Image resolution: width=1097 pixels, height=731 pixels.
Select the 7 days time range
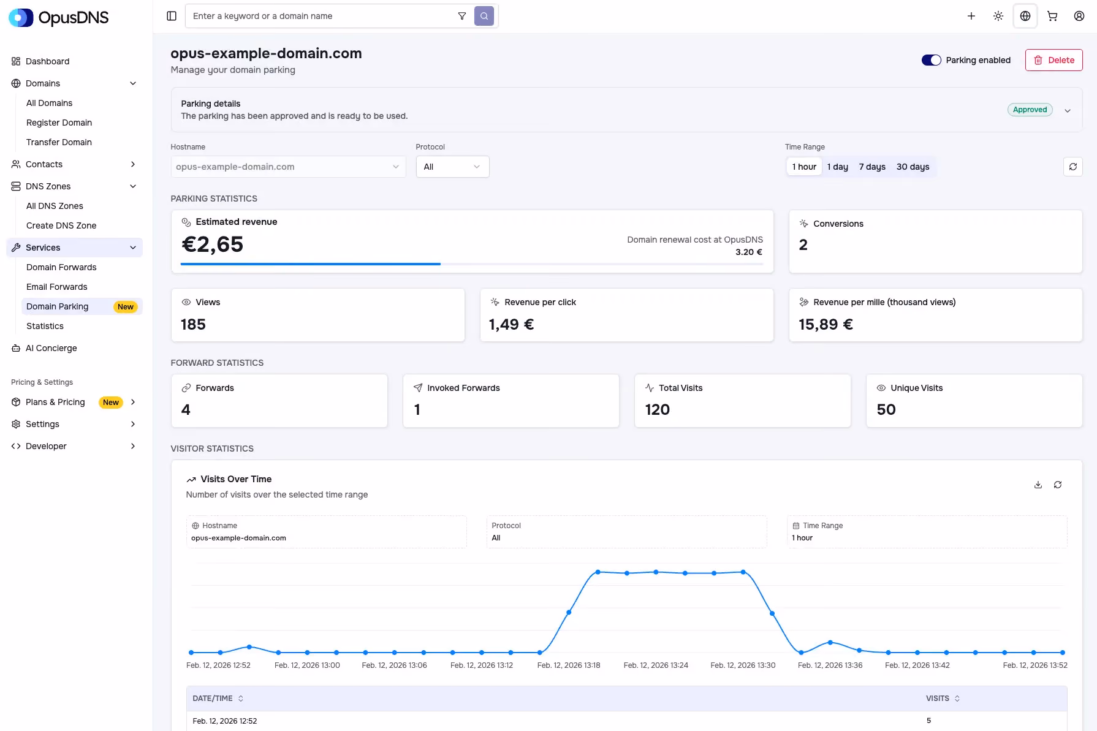point(872,167)
